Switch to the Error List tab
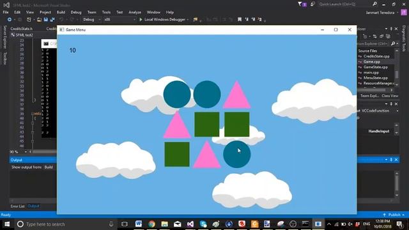 point(17,206)
